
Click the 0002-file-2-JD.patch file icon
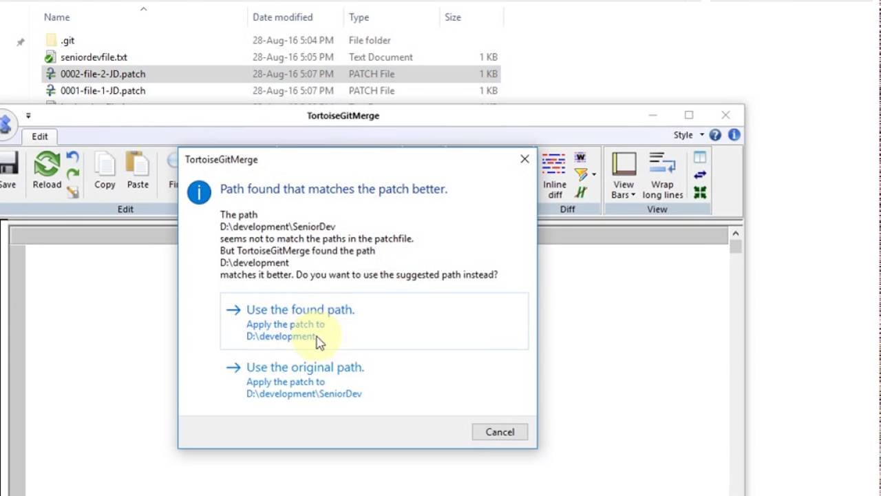pyautogui.click(x=50, y=74)
